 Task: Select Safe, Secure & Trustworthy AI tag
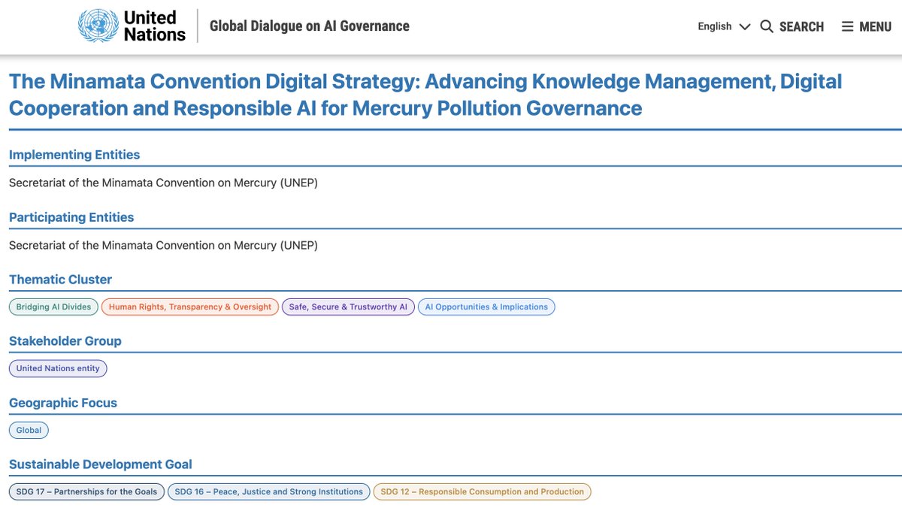pos(348,307)
